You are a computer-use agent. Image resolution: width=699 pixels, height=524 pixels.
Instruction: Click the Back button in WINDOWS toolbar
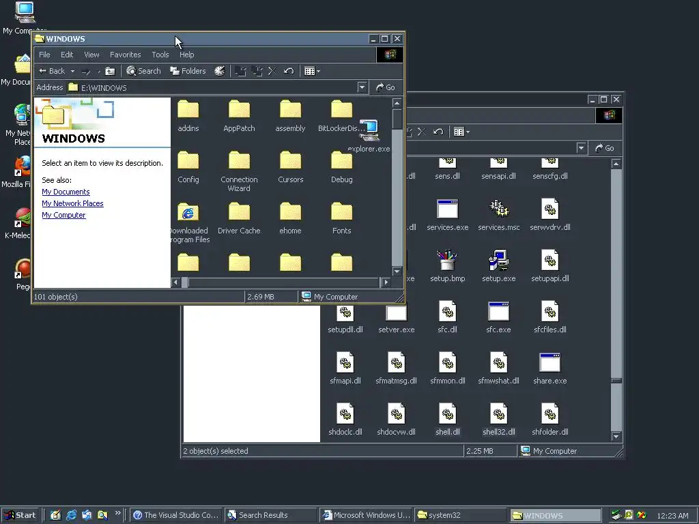(x=51, y=71)
